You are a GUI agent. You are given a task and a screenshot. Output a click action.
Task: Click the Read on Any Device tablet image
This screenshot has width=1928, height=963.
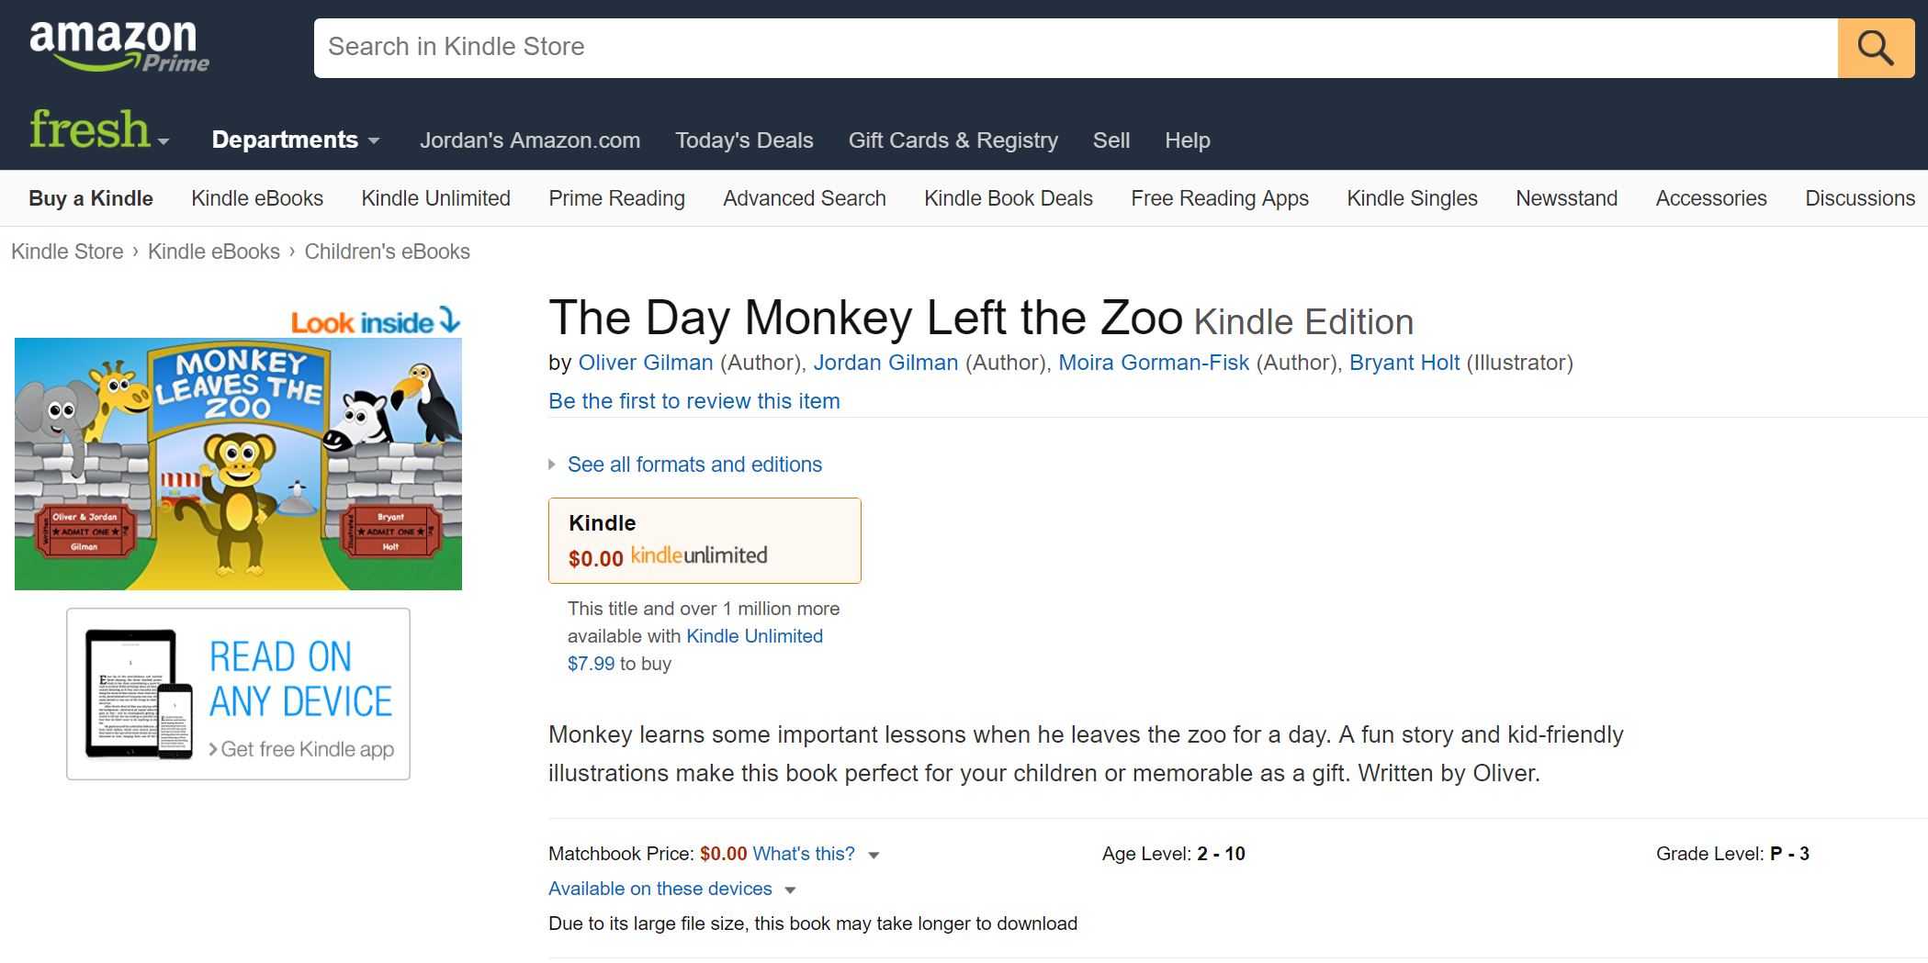click(x=138, y=694)
